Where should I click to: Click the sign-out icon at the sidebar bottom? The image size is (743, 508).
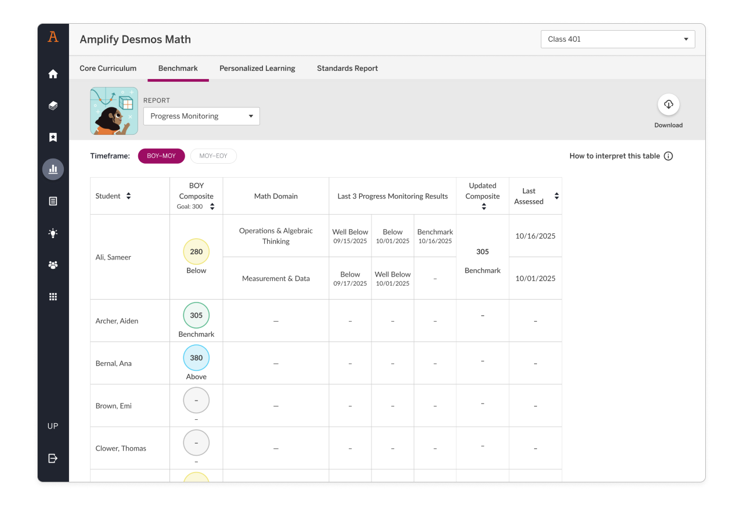point(53,458)
